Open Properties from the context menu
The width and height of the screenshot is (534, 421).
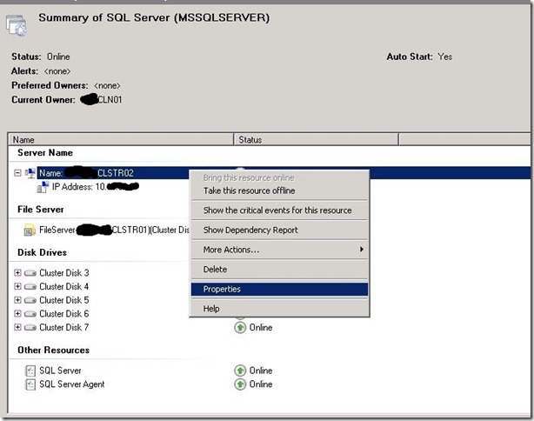279,289
